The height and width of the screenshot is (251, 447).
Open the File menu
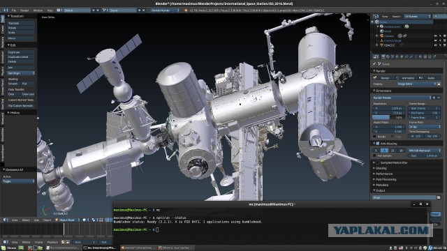tap(14, 10)
